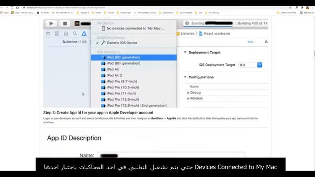Open the find navigator magnifier icon

click(75, 33)
